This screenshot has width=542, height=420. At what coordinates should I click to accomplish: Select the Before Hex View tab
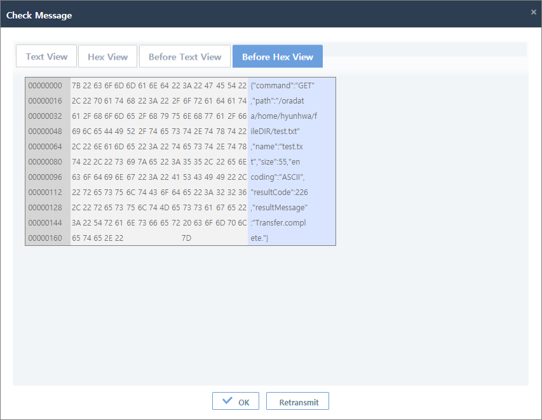pyautogui.click(x=277, y=57)
